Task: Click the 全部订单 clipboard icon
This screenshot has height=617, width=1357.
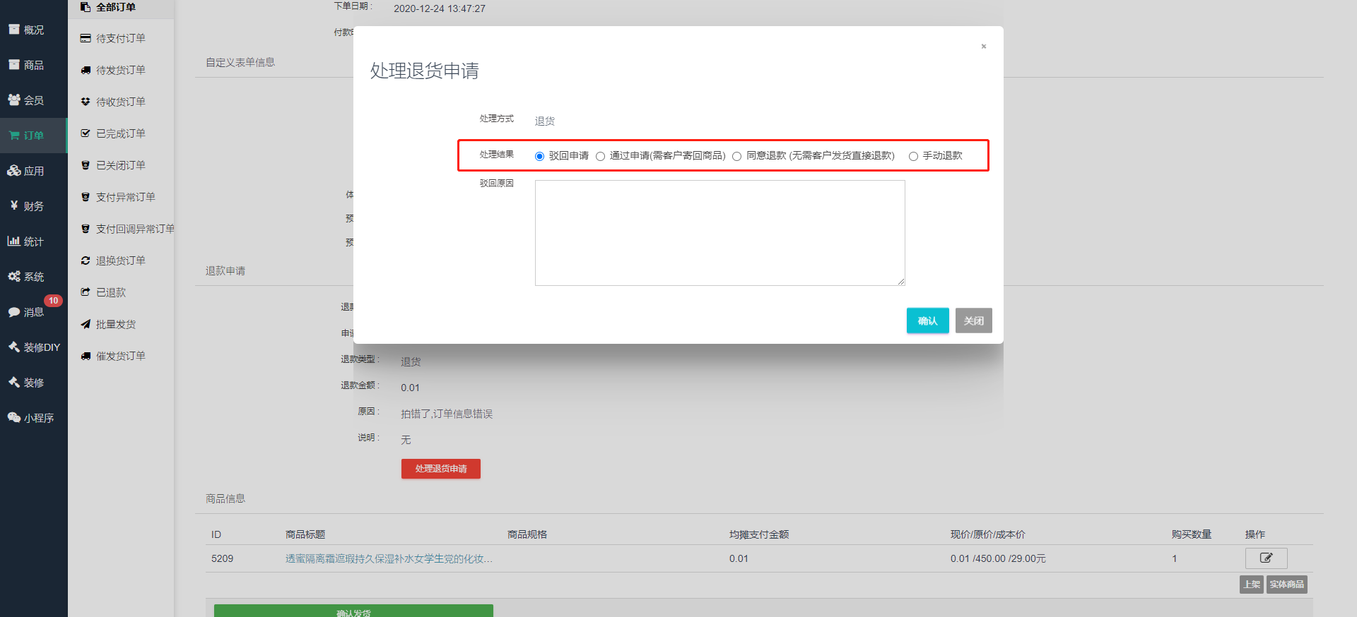Action: coord(86,7)
